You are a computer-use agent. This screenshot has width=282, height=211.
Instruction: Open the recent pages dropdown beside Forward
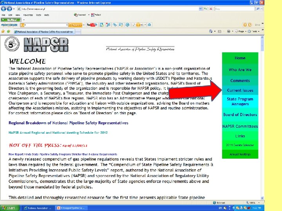tap(14, 9)
